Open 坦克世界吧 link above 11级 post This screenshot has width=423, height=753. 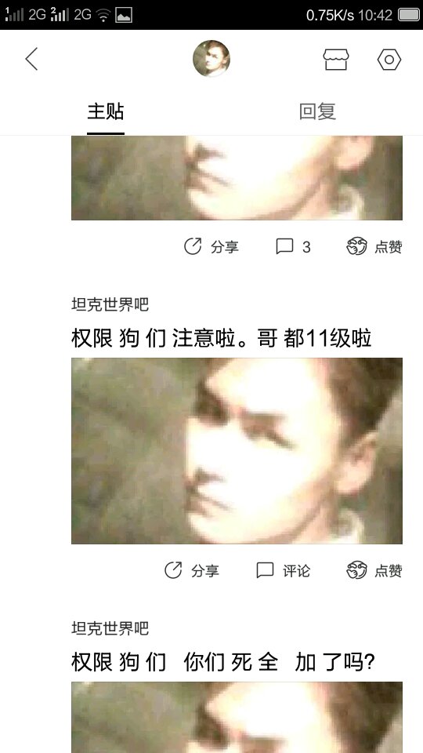[x=110, y=304]
